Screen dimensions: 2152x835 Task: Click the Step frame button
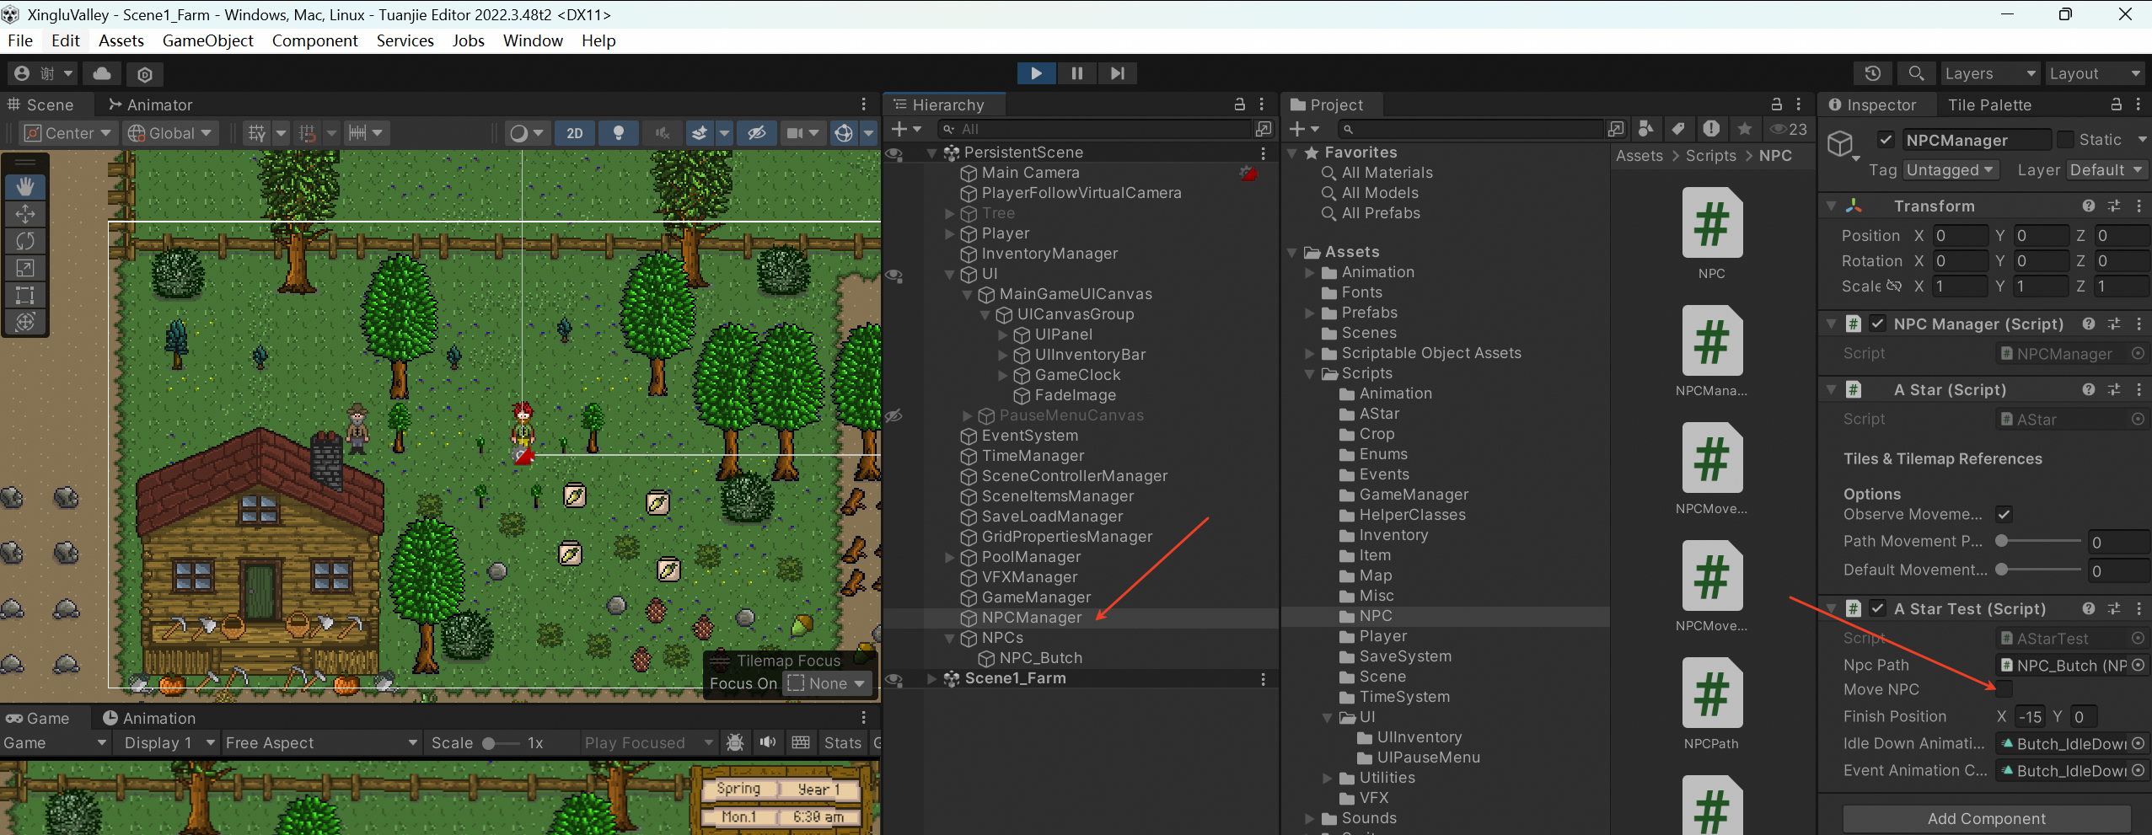(x=1117, y=73)
